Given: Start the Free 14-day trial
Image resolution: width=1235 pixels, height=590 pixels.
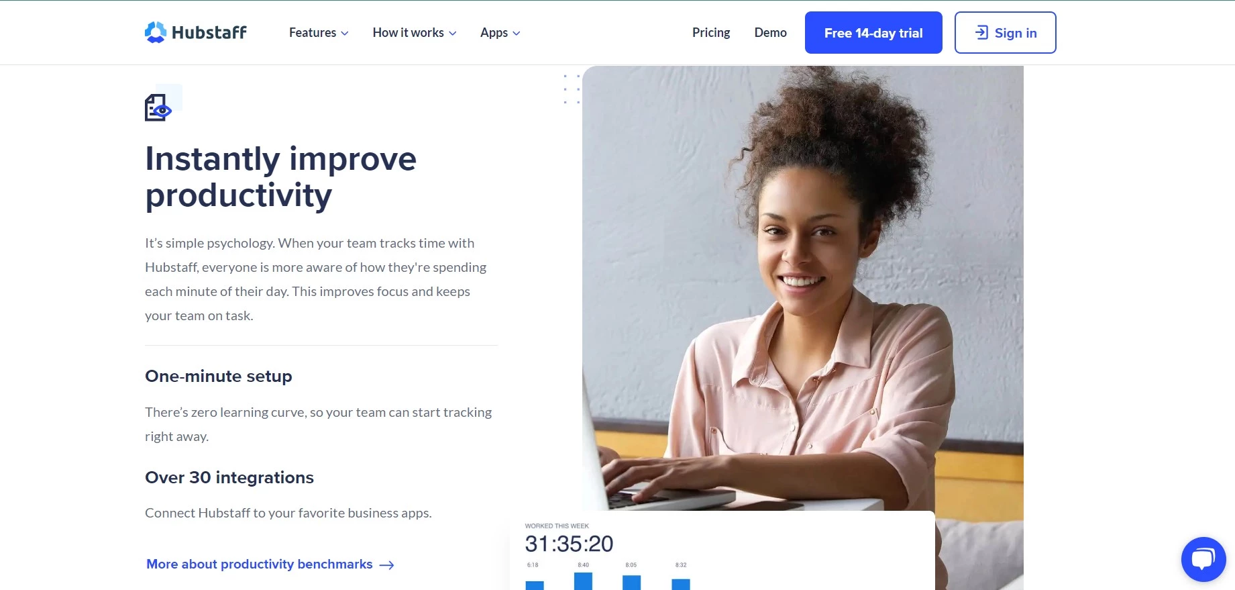Looking at the screenshot, I should pos(873,32).
